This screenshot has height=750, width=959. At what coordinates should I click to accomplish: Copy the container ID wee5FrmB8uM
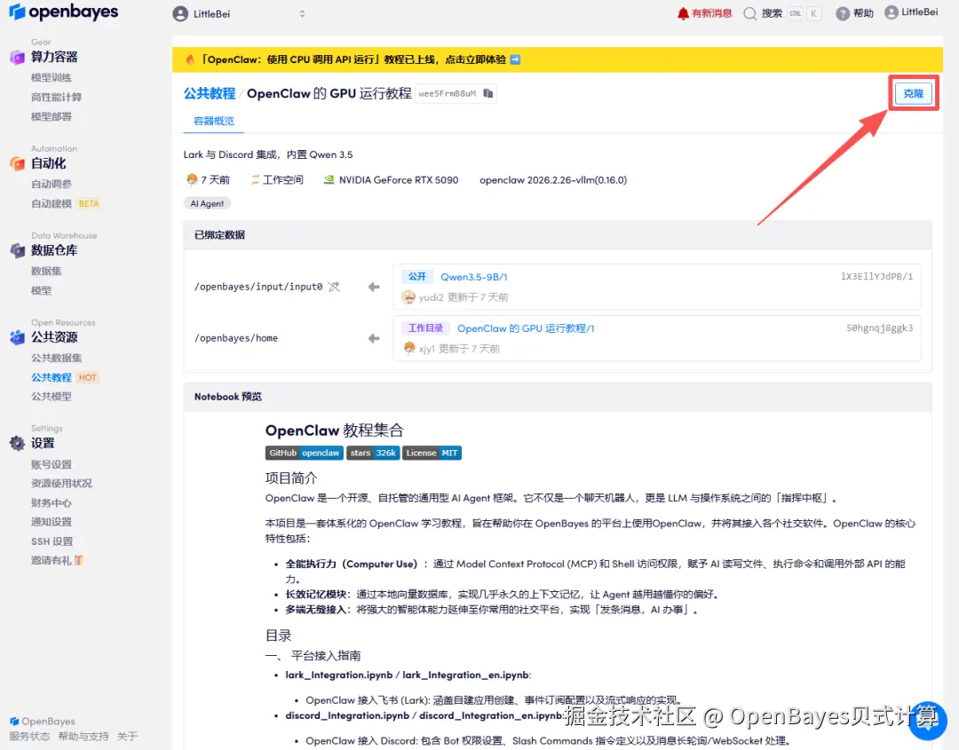[488, 92]
